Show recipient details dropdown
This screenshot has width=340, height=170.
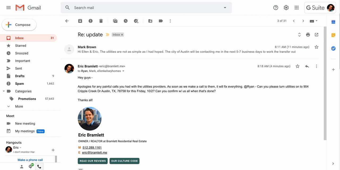coord(123,71)
